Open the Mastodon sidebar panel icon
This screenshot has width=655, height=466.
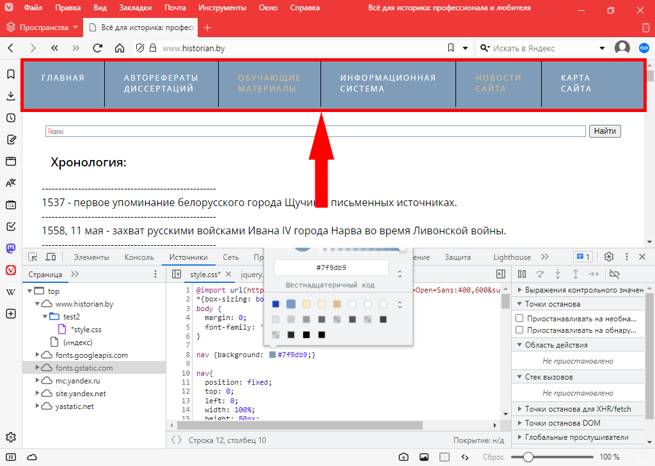point(11,248)
